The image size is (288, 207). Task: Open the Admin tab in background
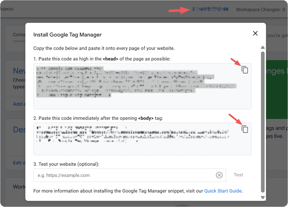7,9
